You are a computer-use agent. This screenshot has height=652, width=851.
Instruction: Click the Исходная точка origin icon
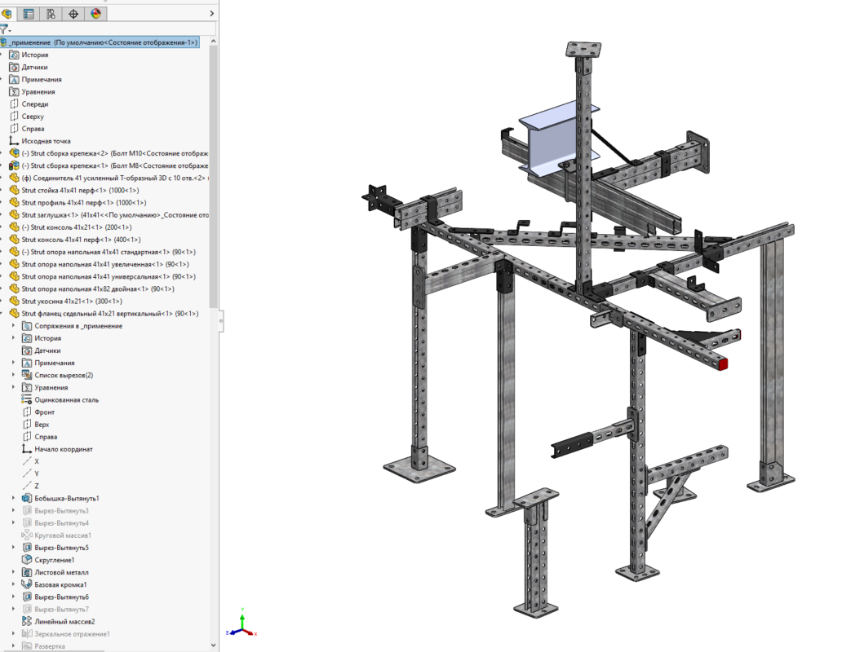click(15, 141)
